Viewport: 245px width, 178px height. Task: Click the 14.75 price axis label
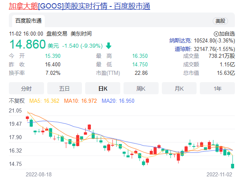click(15, 164)
